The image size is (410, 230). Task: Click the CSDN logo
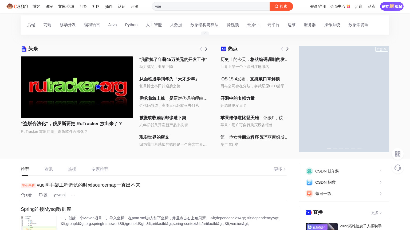[x=17, y=6]
